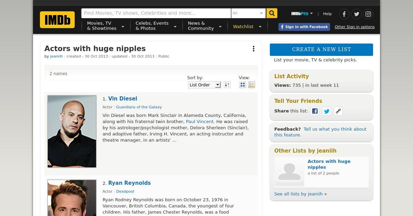Open other list Actors with huge nipples
413x216 pixels.
tap(329, 164)
